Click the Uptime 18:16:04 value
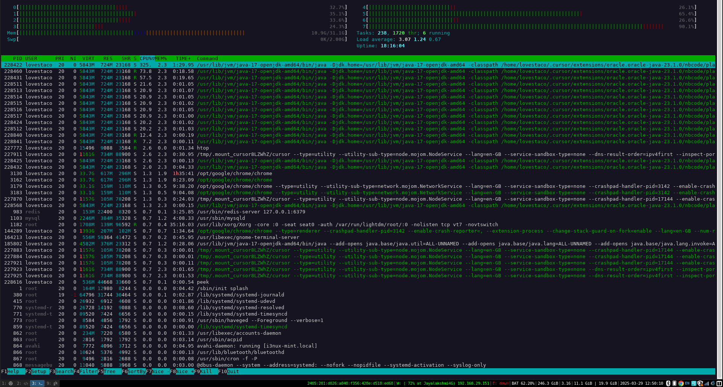The height and width of the screenshot is (387, 723). 393,46
